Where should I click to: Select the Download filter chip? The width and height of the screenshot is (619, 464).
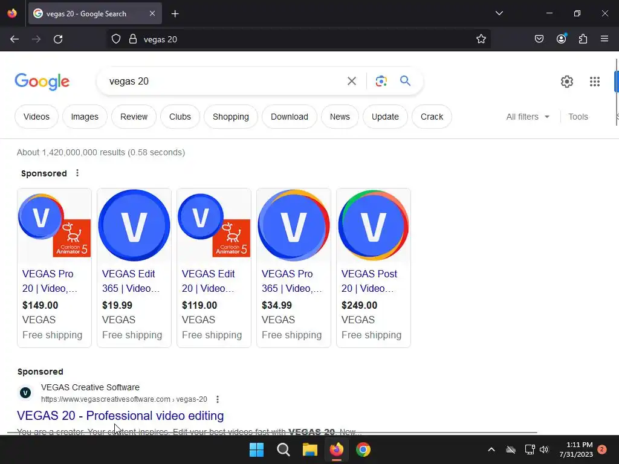(x=290, y=117)
